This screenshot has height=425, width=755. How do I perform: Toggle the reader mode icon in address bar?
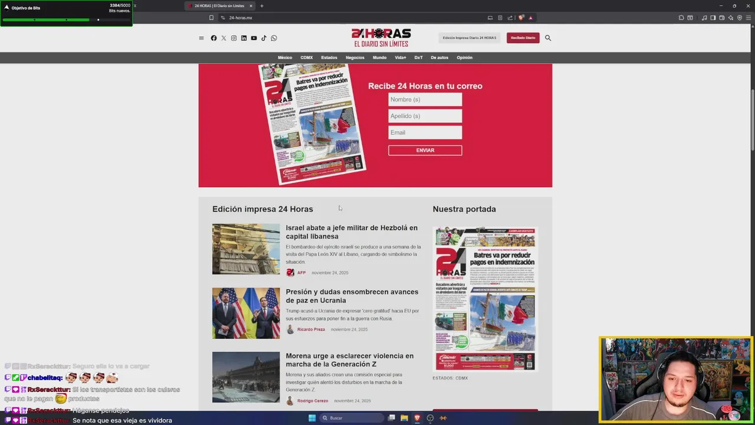coord(500,18)
